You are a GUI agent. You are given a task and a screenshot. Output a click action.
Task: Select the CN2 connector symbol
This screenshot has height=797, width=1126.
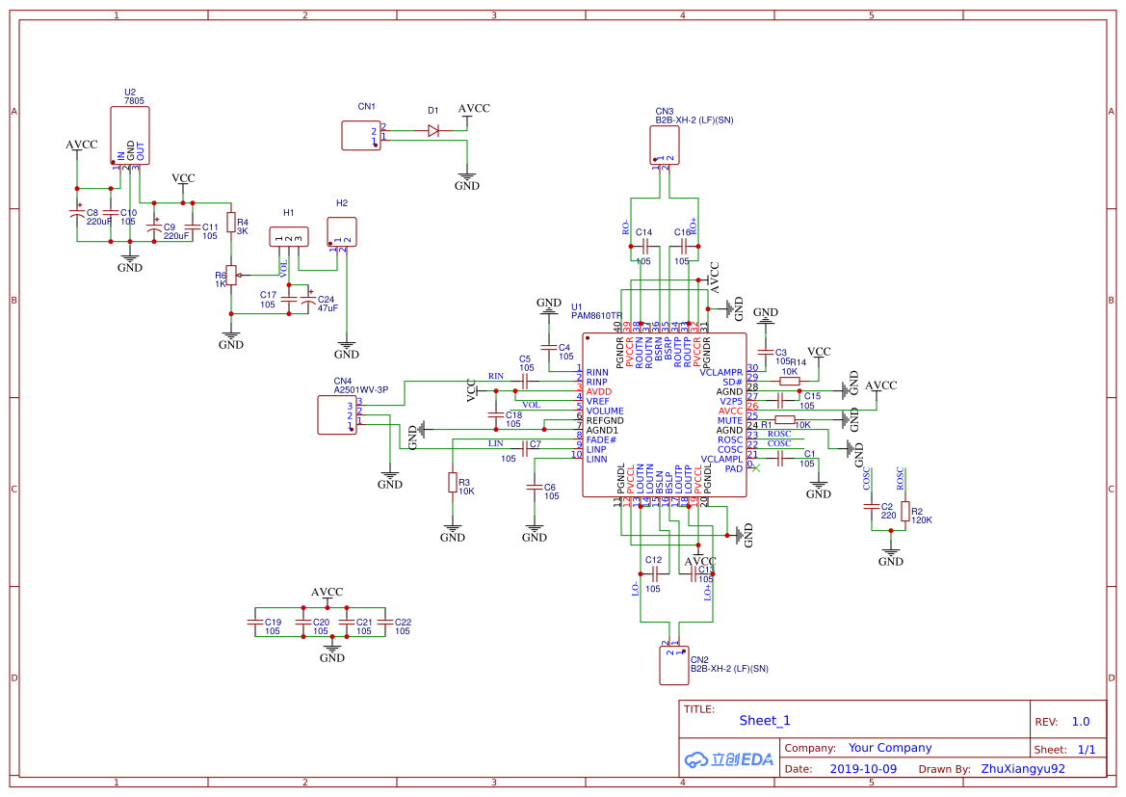tap(674, 666)
